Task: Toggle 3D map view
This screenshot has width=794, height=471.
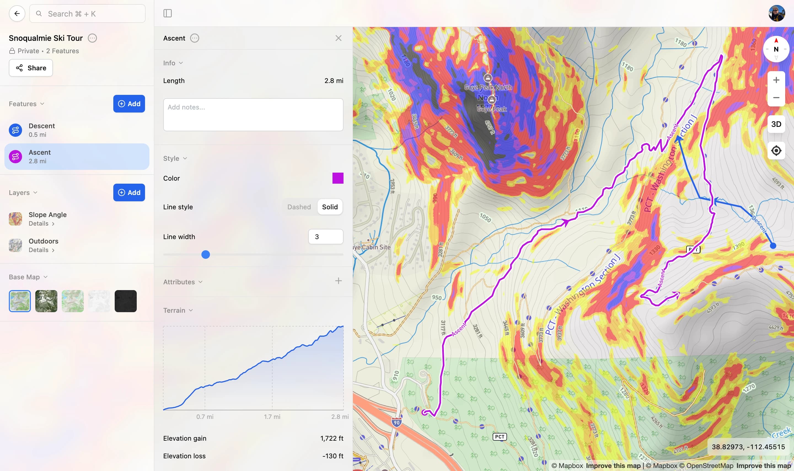Action: pos(776,124)
